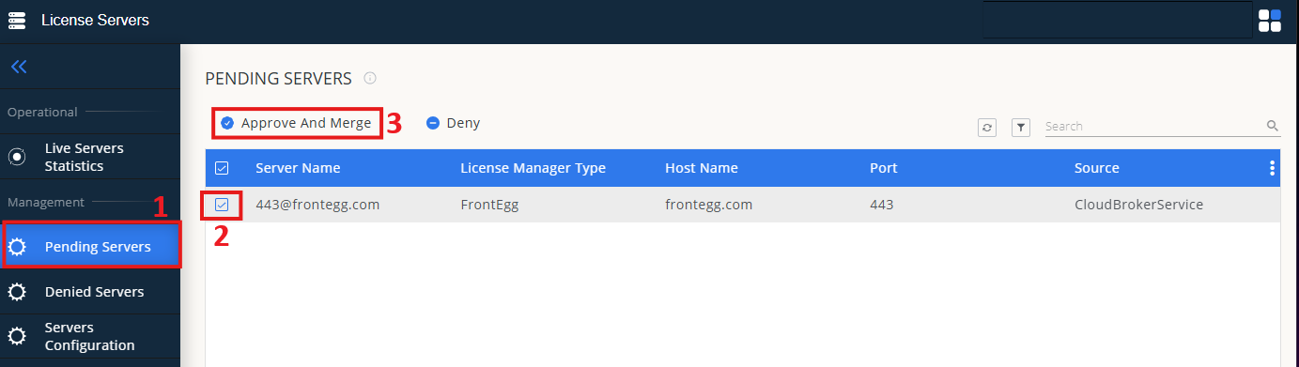Refresh the pending servers table
This screenshot has width=1299, height=367.
pyautogui.click(x=987, y=127)
